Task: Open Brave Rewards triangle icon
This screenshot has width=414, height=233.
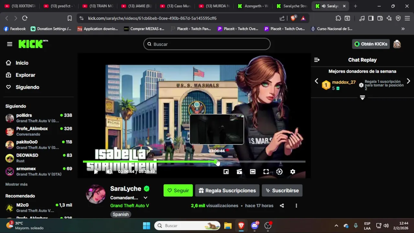Action: [303, 18]
